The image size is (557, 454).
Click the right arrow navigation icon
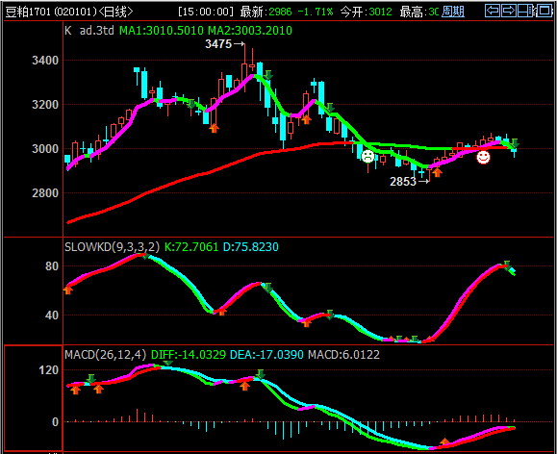pyautogui.click(x=509, y=11)
